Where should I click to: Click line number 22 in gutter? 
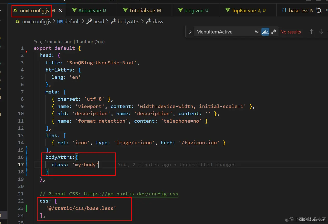point(21,201)
